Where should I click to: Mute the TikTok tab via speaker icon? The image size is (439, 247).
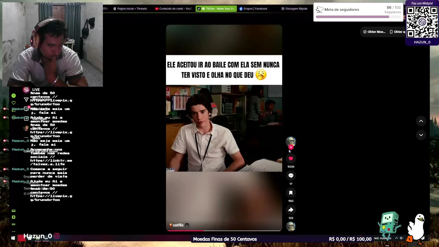tap(203, 9)
